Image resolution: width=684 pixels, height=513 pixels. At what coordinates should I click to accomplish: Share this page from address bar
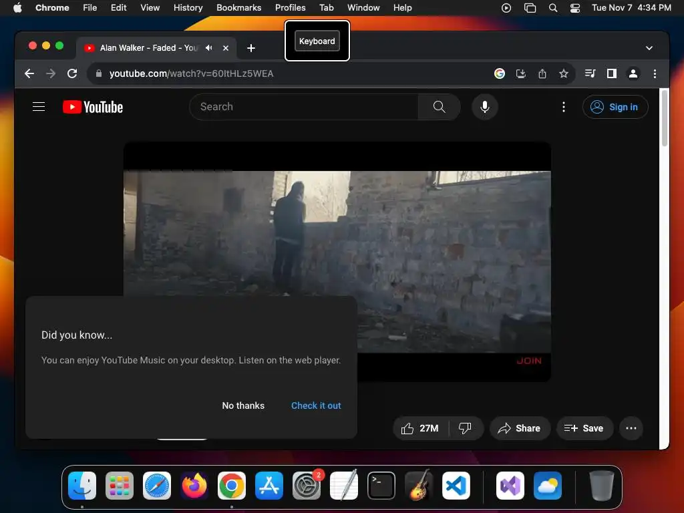542,73
